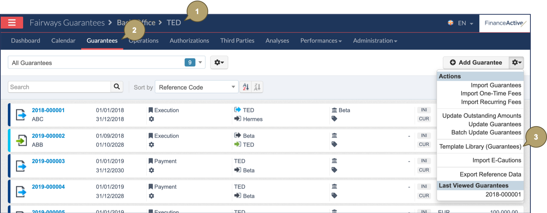
Task: Click the search magnifier icon
Action: (x=117, y=87)
